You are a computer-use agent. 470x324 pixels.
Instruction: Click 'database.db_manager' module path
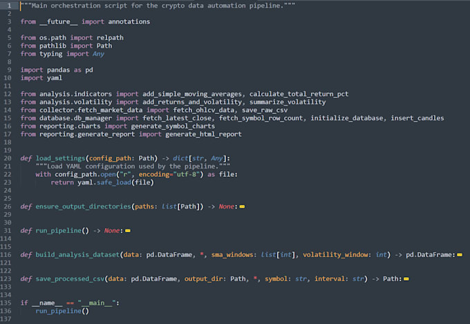point(75,118)
